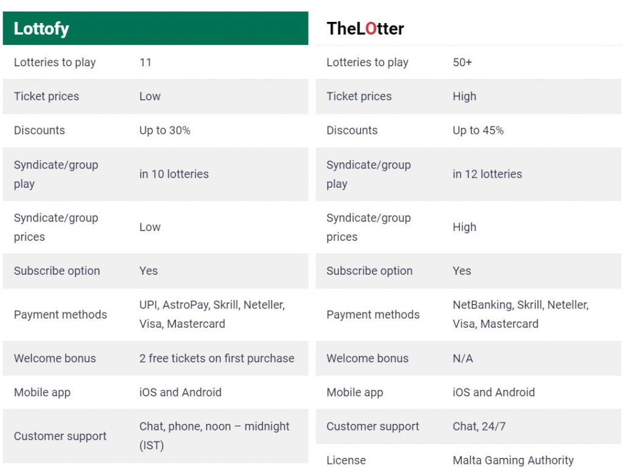Click the Lottofy logo header
Viewport: 623px width, 470px height.
[x=41, y=29]
